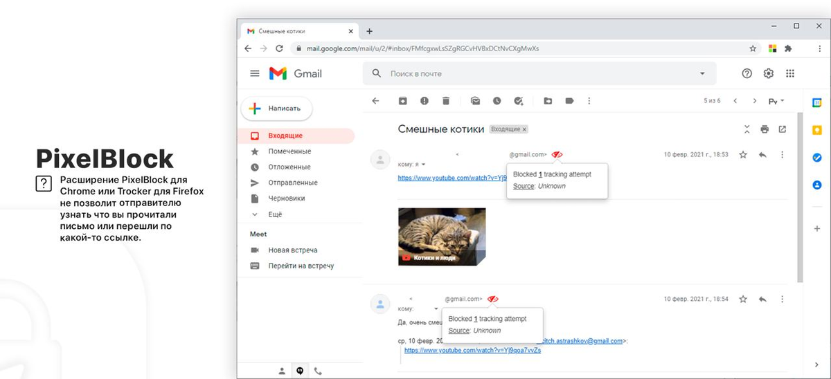The width and height of the screenshot is (831, 379).
Task: Move the conversation to a folder
Action: 548,100
